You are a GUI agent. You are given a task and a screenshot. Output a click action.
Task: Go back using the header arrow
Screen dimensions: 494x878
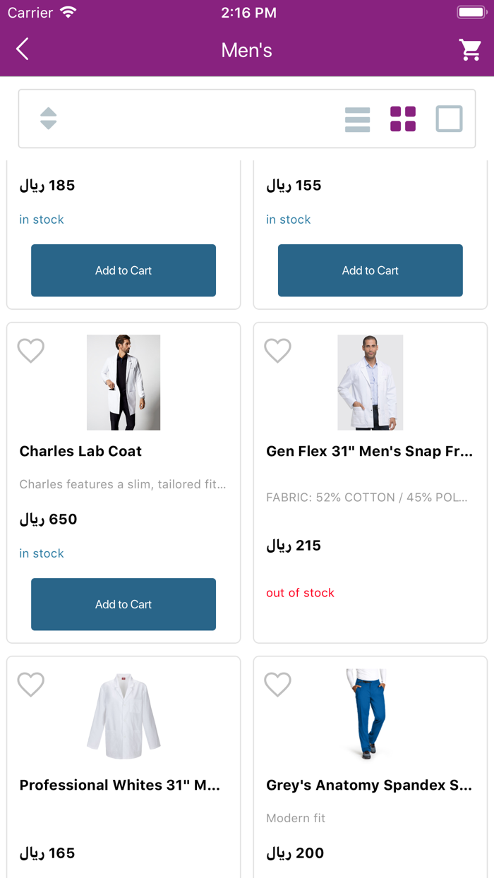(23, 49)
